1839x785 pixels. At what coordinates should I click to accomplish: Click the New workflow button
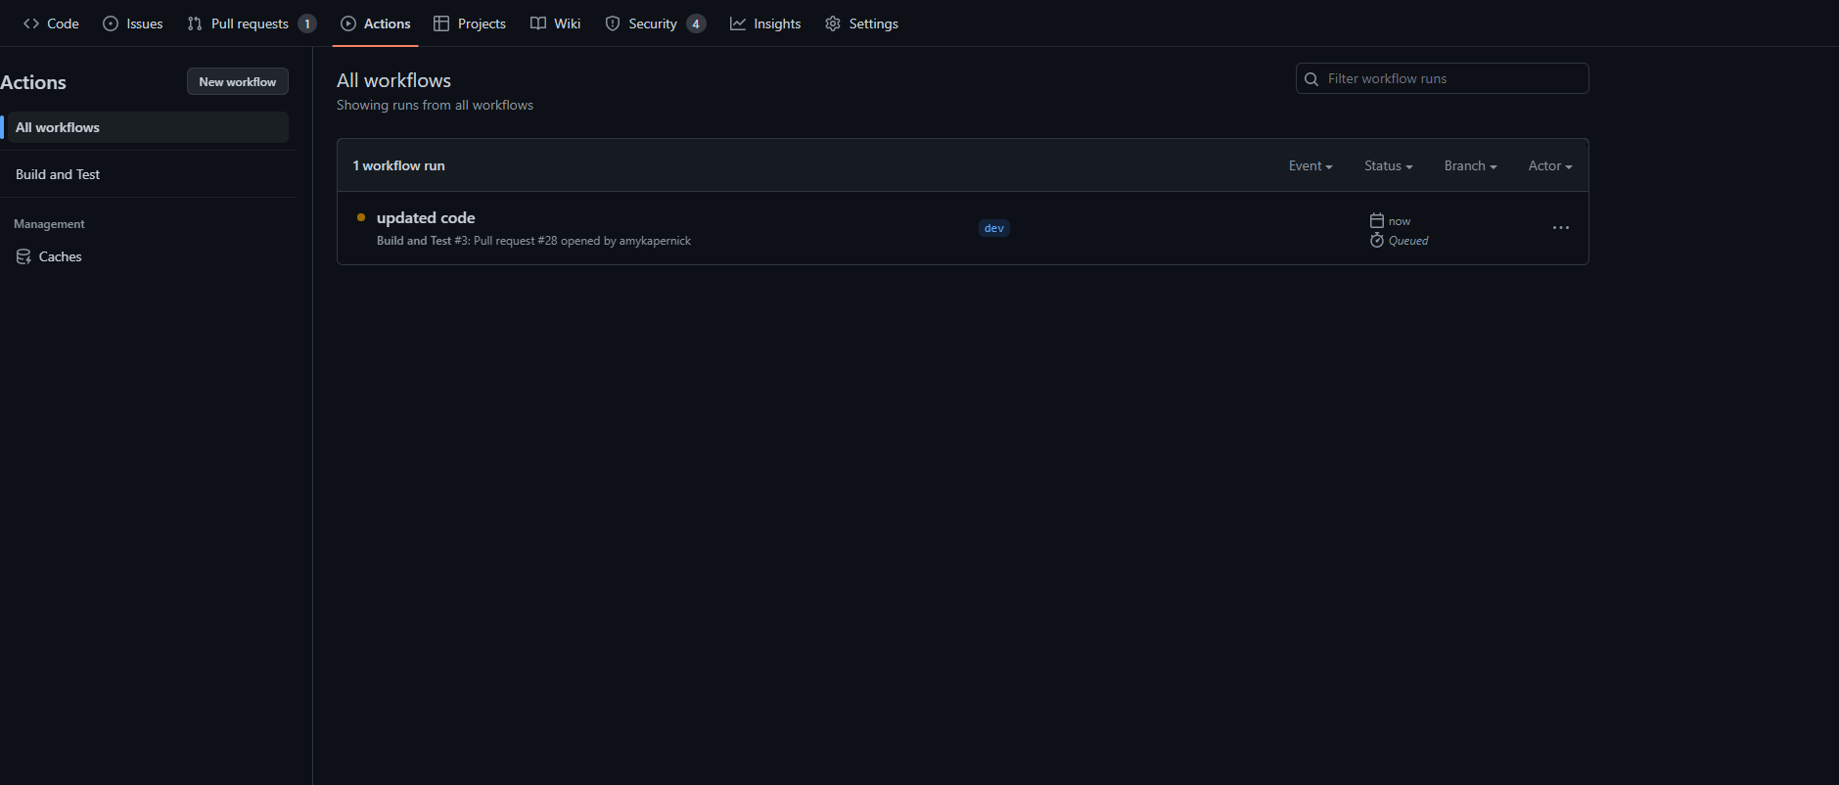238,81
